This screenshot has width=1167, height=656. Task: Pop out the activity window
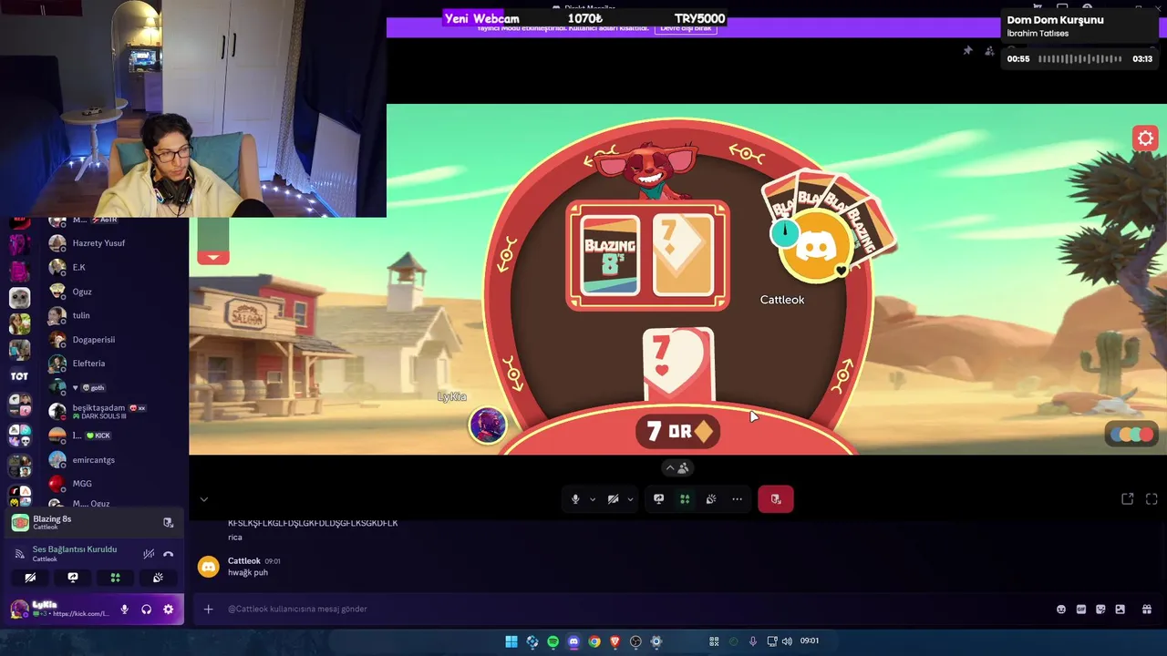coord(1128,499)
